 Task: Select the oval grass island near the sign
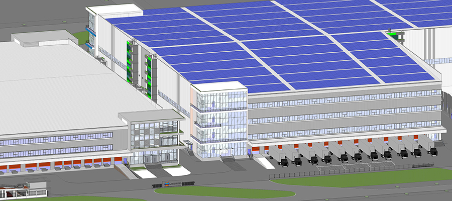224,191
